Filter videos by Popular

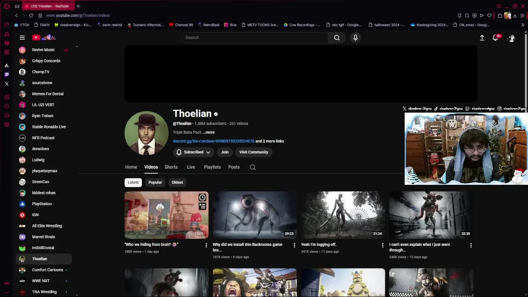pyautogui.click(x=155, y=182)
